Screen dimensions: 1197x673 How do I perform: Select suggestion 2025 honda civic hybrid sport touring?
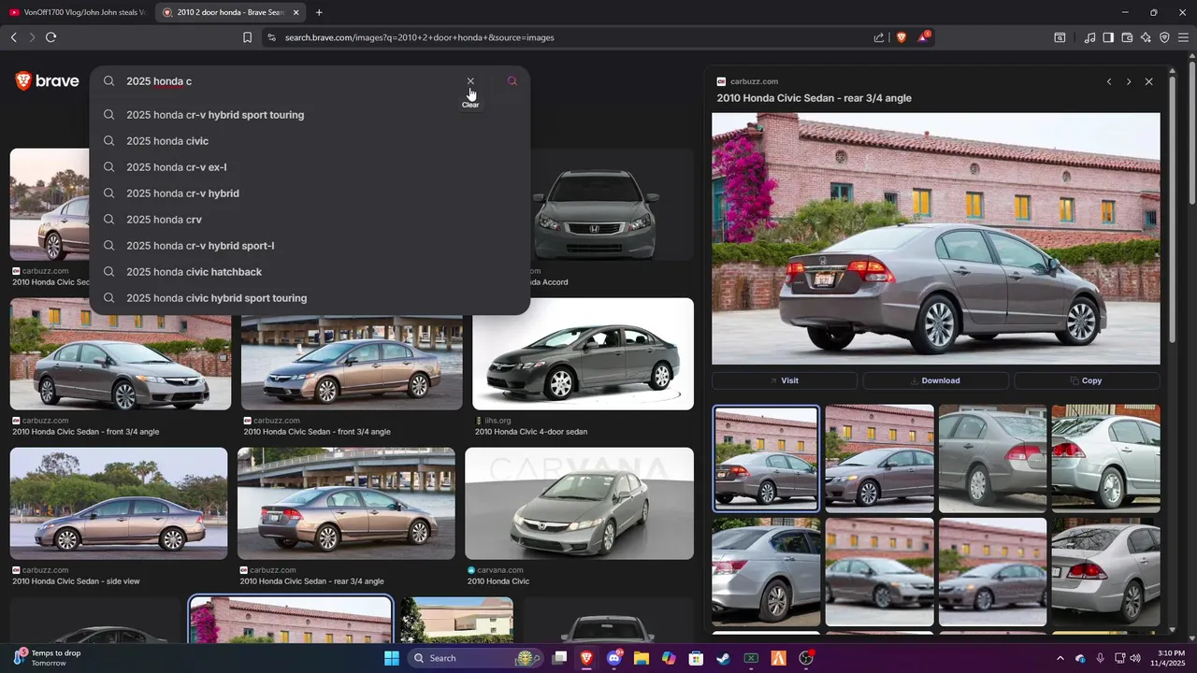(310, 298)
